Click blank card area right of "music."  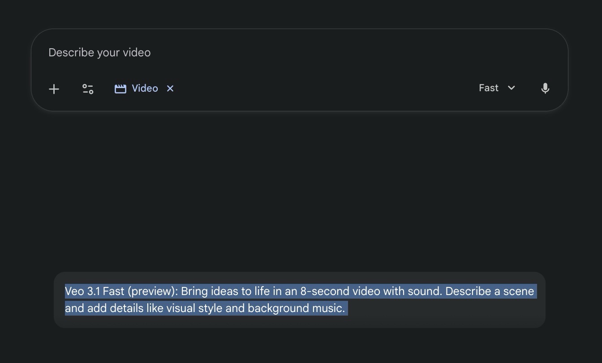click(x=443, y=308)
